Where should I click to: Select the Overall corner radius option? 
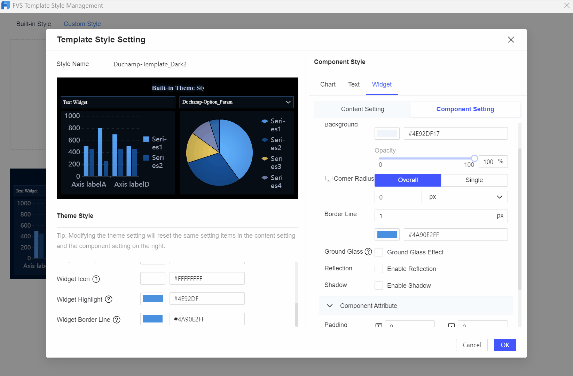[x=408, y=180]
